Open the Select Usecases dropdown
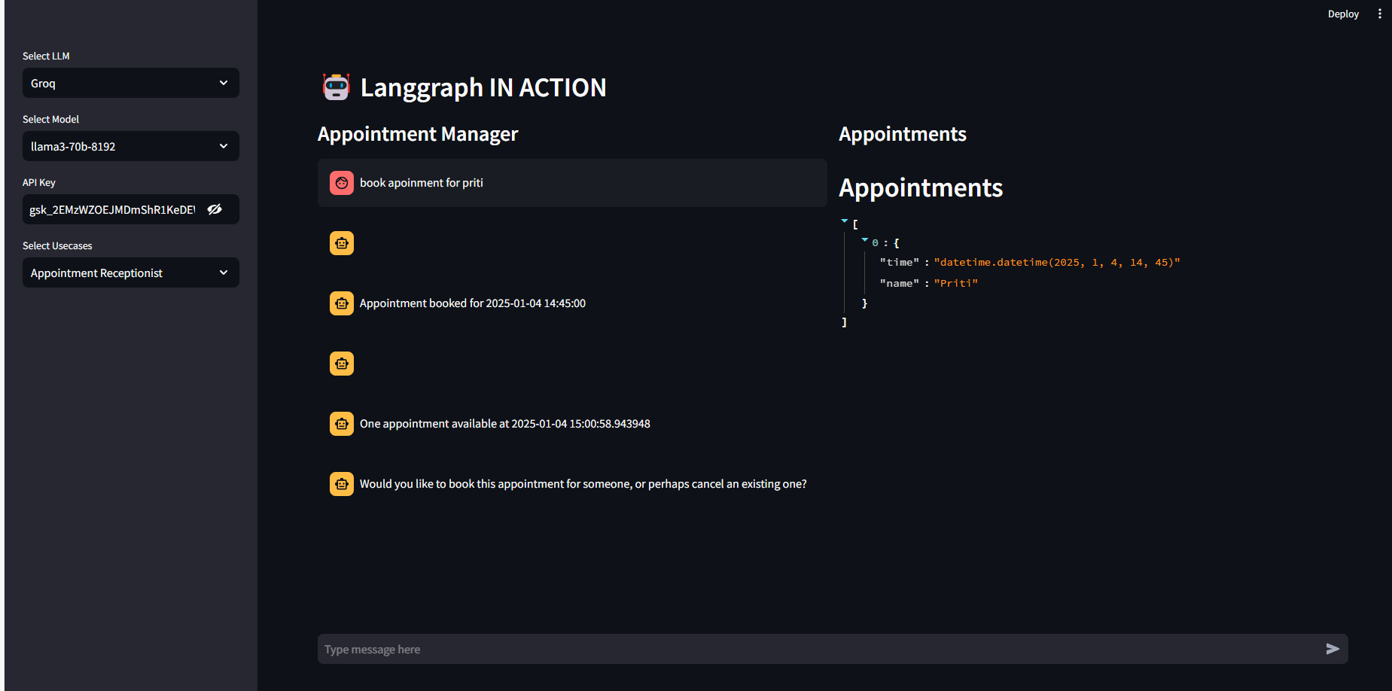This screenshot has width=1392, height=691. click(130, 272)
